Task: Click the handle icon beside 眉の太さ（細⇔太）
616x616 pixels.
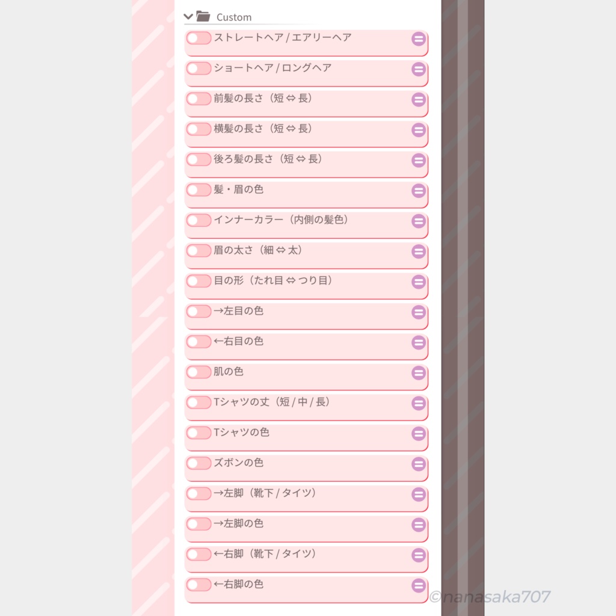Action: coord(418,251)
